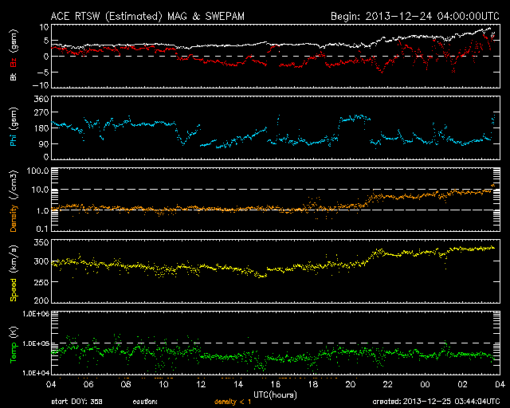Click the '20' hour tick label
The height and width of the screenshot is (408, 510).
tap(351, 385)
